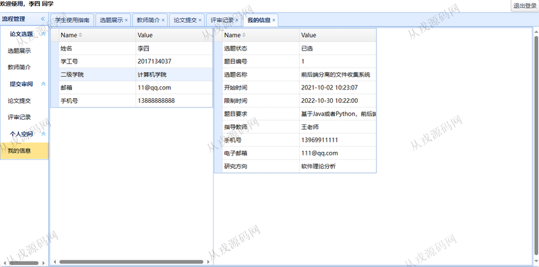539x267 pixels.
Task: Select the 二级学院 row
Action: pyautogui.click(x=132, y=75)
